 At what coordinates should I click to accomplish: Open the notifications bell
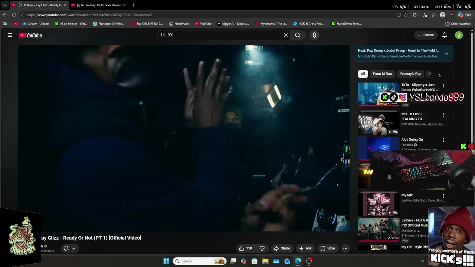(445, 35)
